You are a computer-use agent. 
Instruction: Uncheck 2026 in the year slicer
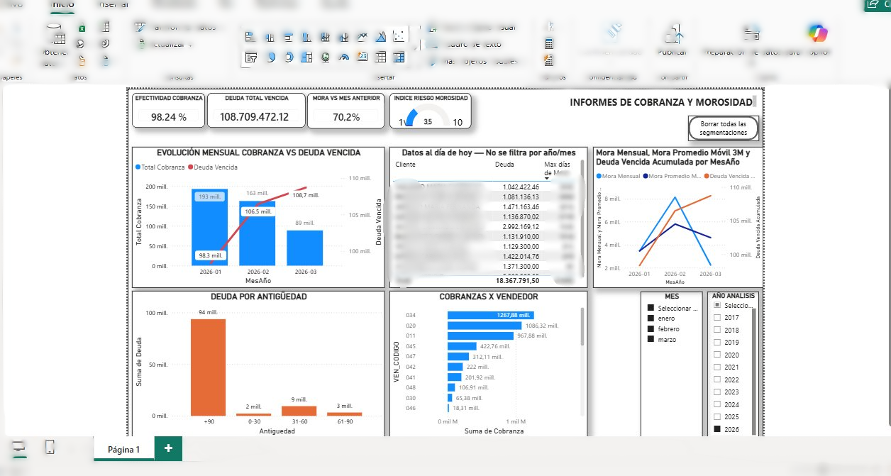pos(718,428)
